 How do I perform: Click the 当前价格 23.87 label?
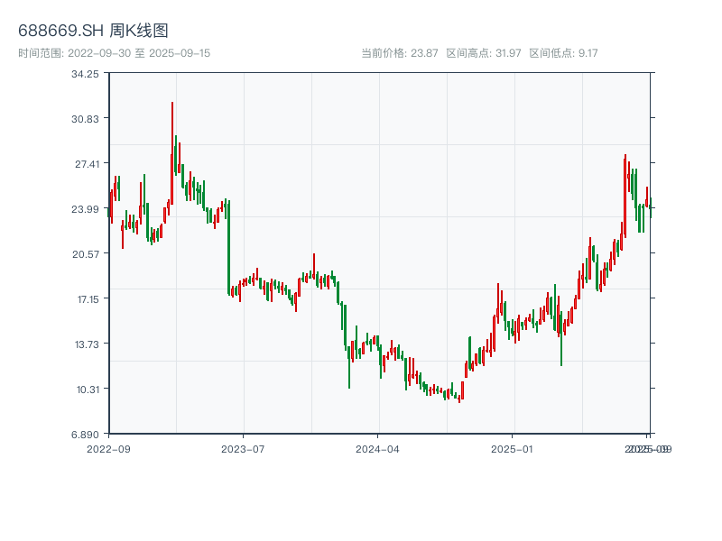click(x=400, y=53)
